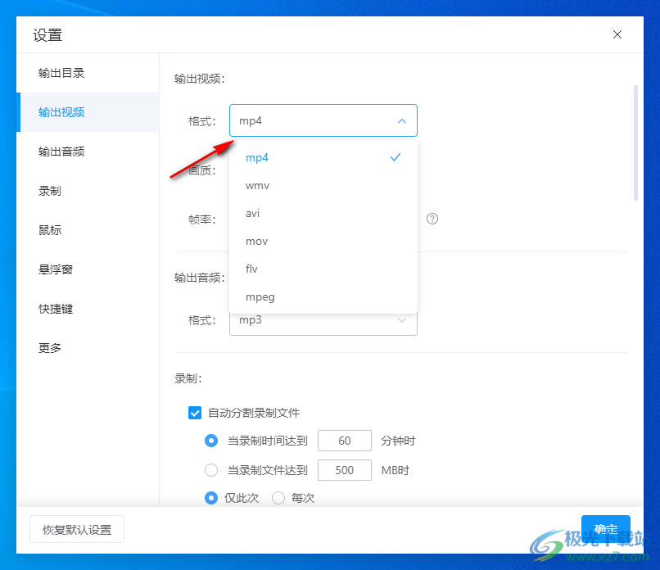Go to 快捷键 settings section
The width and height of the screenshot is (660, 570).
point(88,309)
